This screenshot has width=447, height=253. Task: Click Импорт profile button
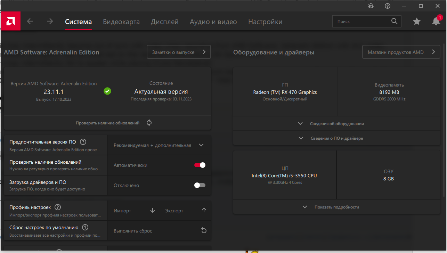(134, 211)
